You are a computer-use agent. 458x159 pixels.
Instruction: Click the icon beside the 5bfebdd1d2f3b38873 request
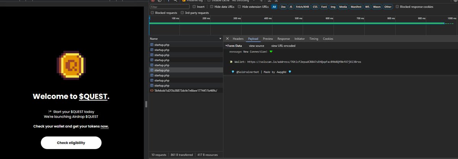point(152,91)
